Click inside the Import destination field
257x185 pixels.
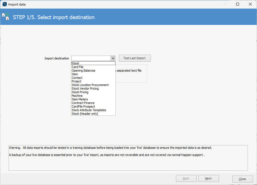click(x=91, y=58)
